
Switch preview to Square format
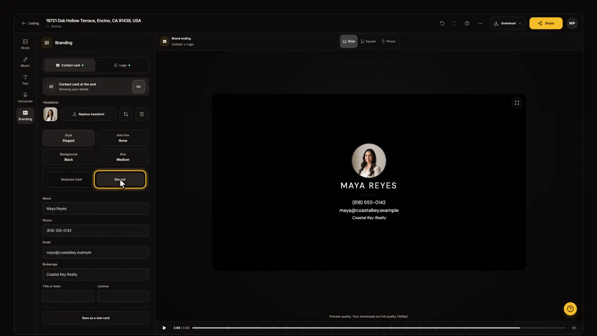tap(368, 41)
